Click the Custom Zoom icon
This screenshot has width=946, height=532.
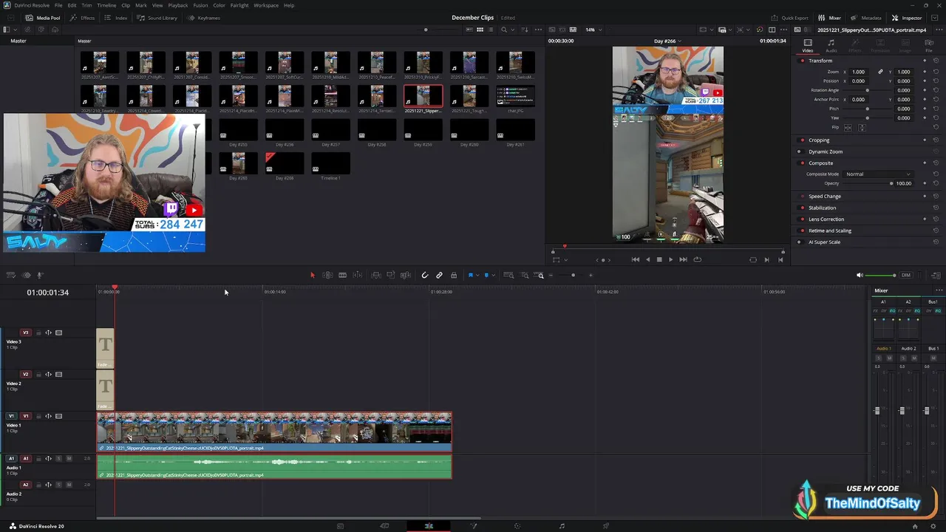pos(540,275)
